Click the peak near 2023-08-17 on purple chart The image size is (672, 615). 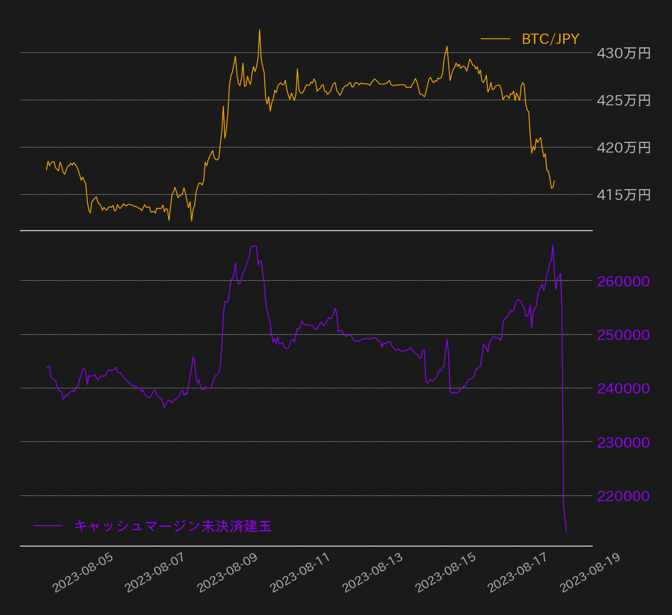(552, 245)
